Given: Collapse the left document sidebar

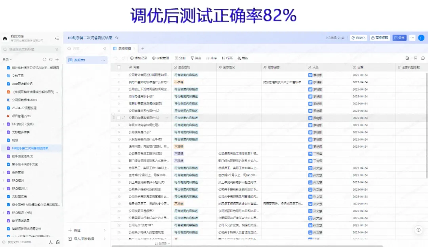Looking at the screenshot, I should pos(57,38).
